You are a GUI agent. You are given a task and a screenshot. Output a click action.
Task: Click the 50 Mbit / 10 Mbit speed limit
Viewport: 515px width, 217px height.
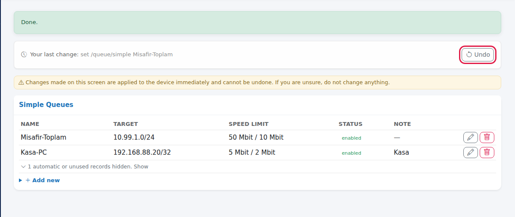click(x=256, y=138)
